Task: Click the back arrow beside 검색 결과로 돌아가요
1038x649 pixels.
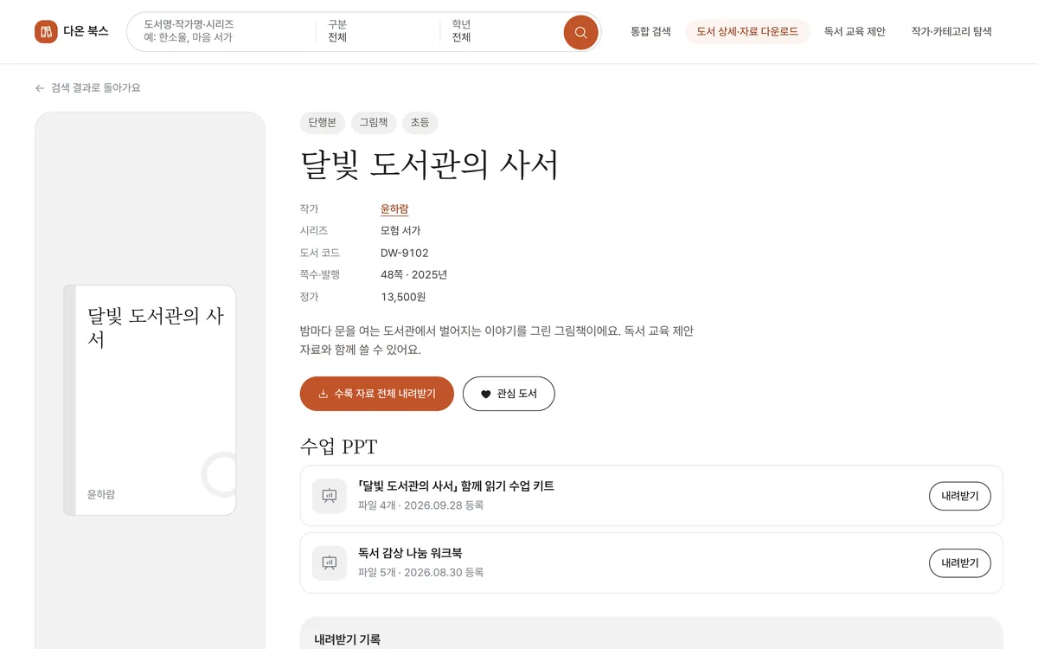Action: coord(40,88)
